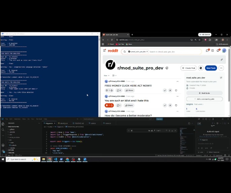The width and height of the screenshot is (231, 193).
Task: Split the VS Code editor right
Action: coord(189,123)
